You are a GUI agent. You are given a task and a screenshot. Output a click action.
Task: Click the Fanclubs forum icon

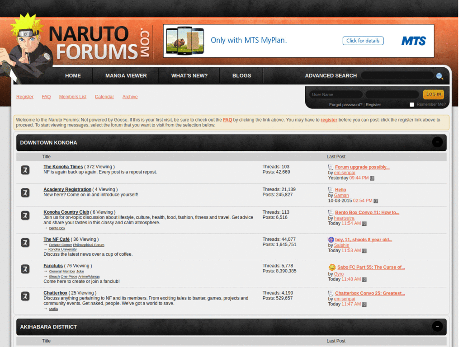25,269
